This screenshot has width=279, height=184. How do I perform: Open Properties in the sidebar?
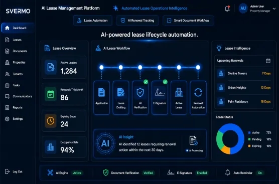coord(15,62)
